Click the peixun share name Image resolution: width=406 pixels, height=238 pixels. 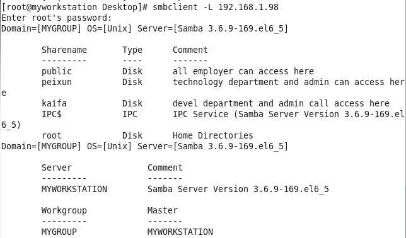point(57,82)
